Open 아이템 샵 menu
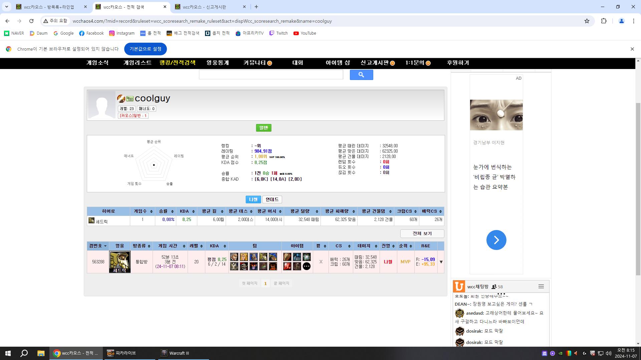The image size is (641, 360). pyautogui.click(x=338, y=63)
